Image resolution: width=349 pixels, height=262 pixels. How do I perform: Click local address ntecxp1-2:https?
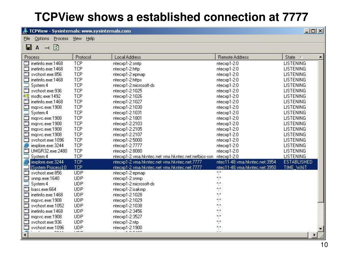[x=127, y=80]
